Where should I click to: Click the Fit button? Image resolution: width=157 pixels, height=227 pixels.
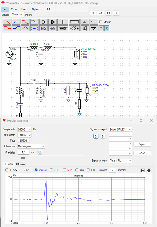(x=116, y=13)
